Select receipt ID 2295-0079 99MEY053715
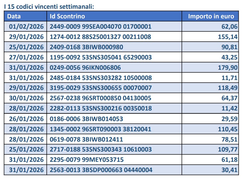Viewport: 242px width, 179px height. click(x=86, y=160)
